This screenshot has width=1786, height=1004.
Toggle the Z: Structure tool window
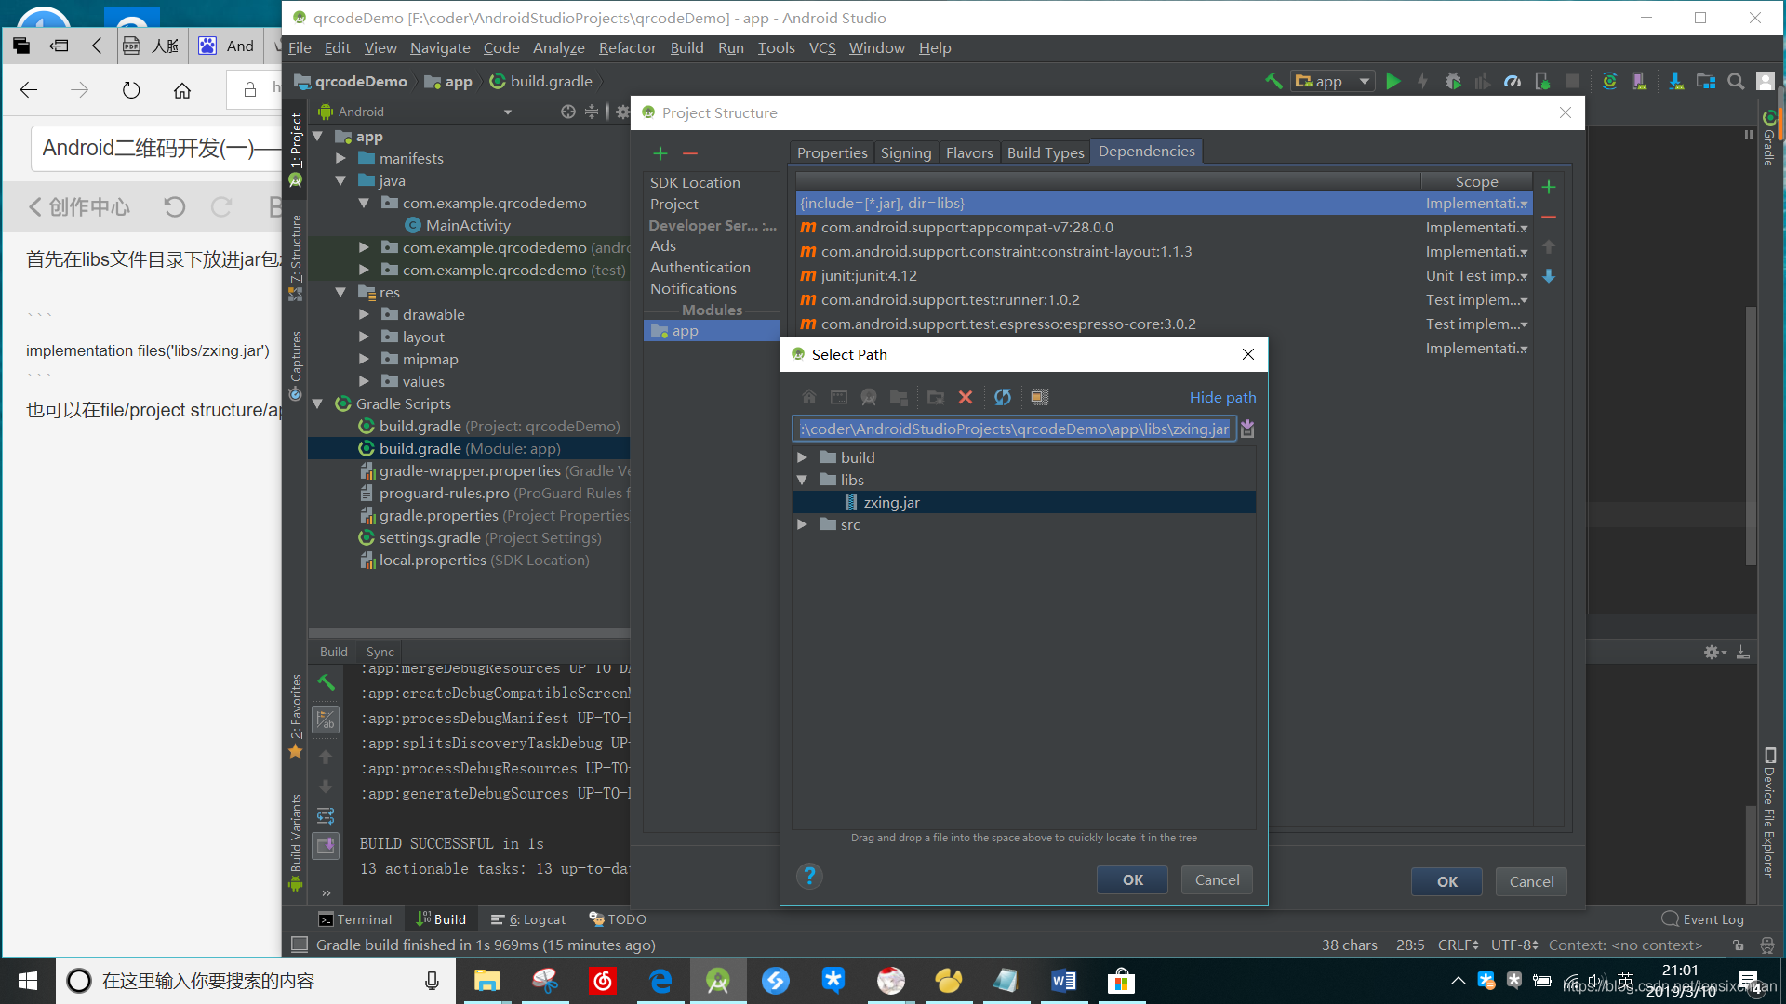296,257
